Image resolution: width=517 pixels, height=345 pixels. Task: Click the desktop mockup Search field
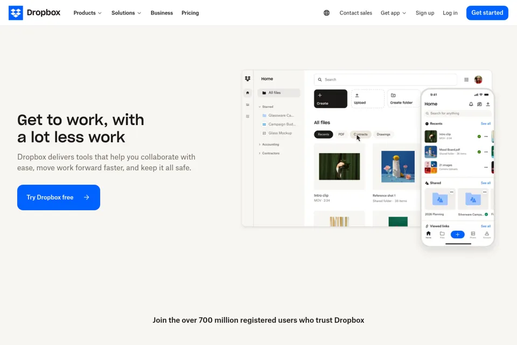click(x=386, y=80)
